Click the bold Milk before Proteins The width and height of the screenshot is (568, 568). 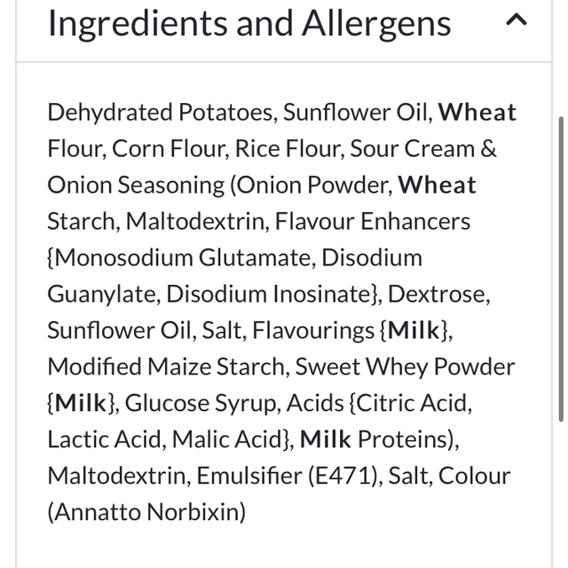pos(326,439)
